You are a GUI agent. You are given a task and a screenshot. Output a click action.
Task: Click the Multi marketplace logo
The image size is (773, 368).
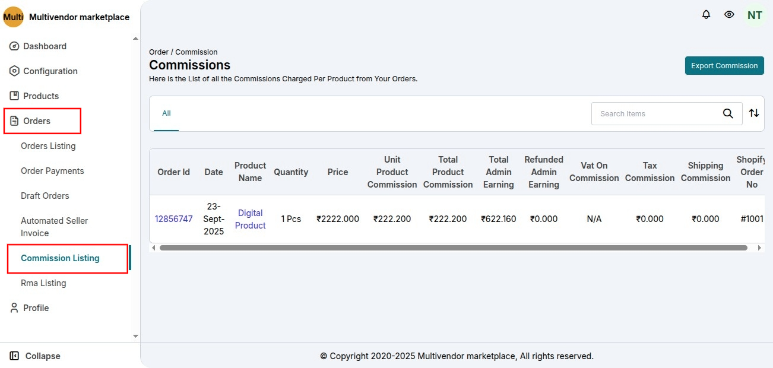click(13, 17)
